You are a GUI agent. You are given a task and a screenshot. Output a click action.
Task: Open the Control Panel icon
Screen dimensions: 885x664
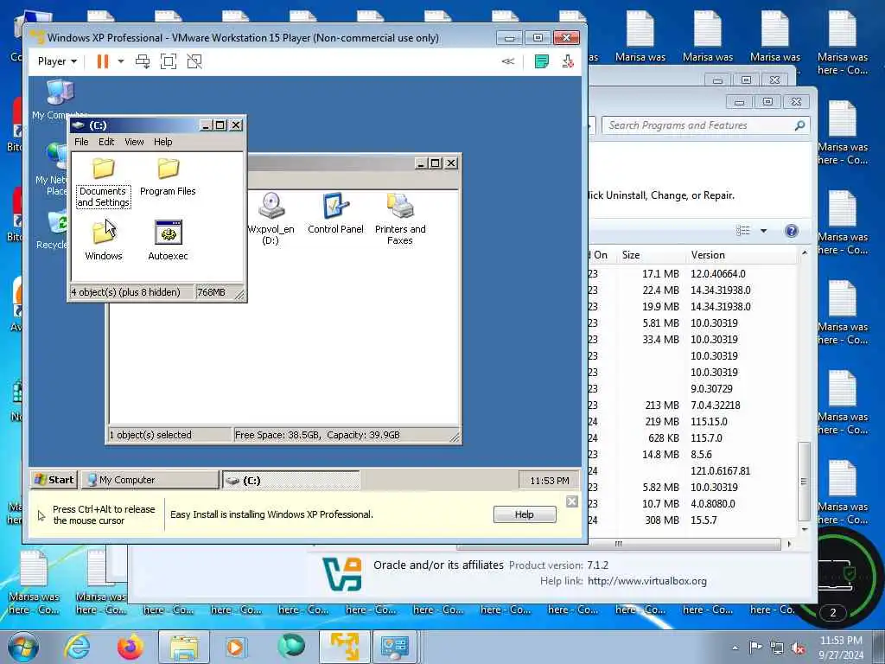[335, 213]
